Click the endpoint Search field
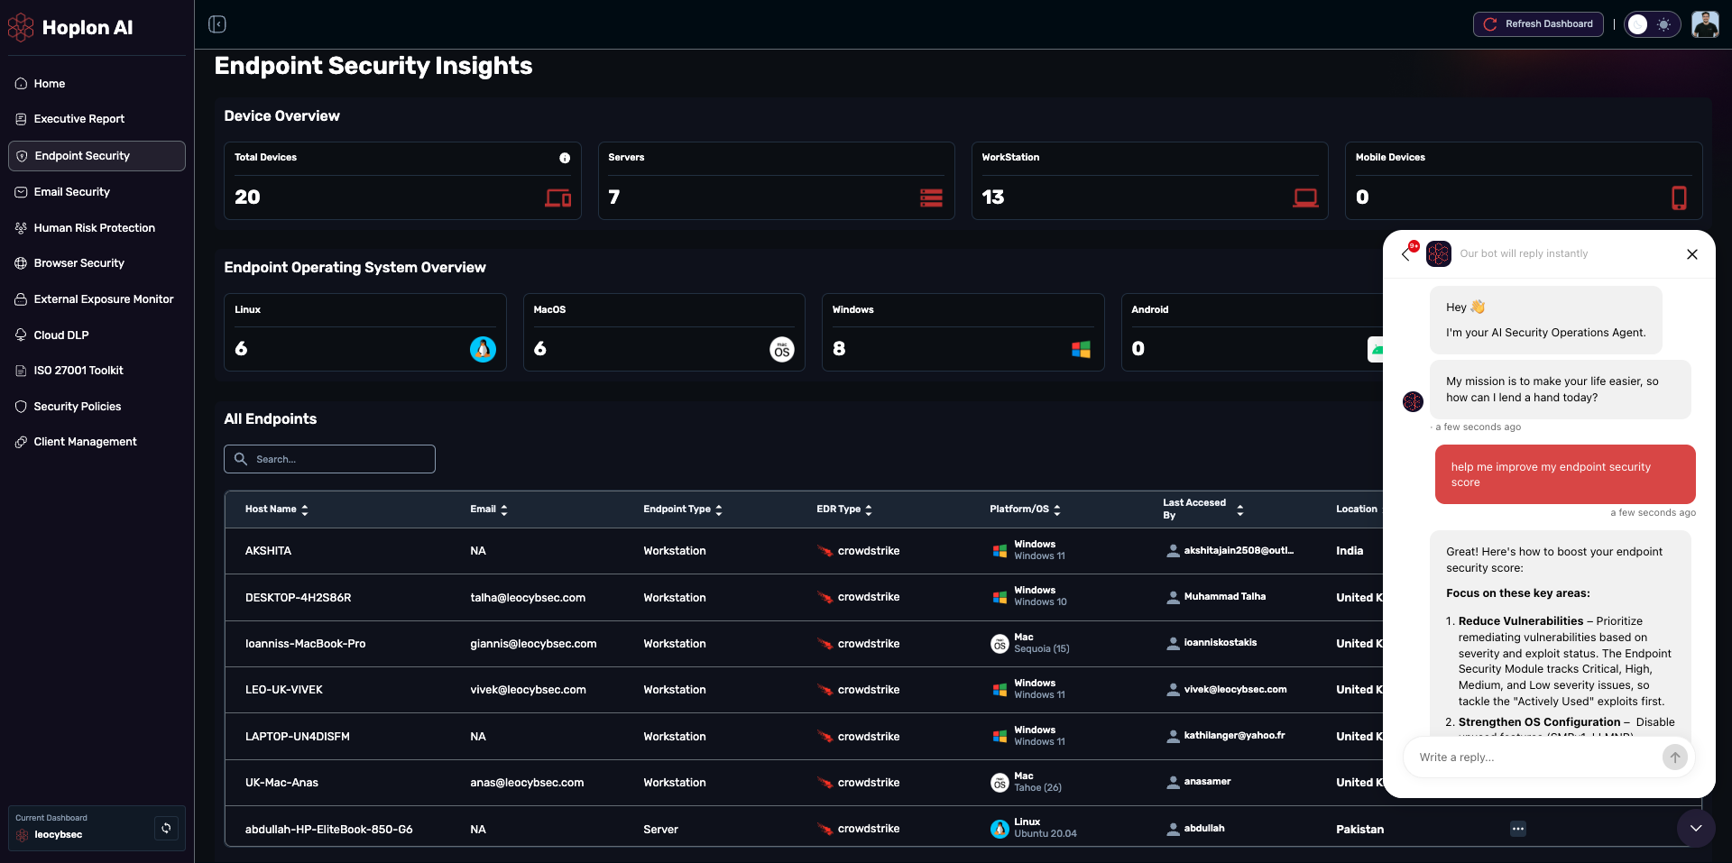Image resolution: width=1732 pixels, height=863 pixels. pos(330,459)
